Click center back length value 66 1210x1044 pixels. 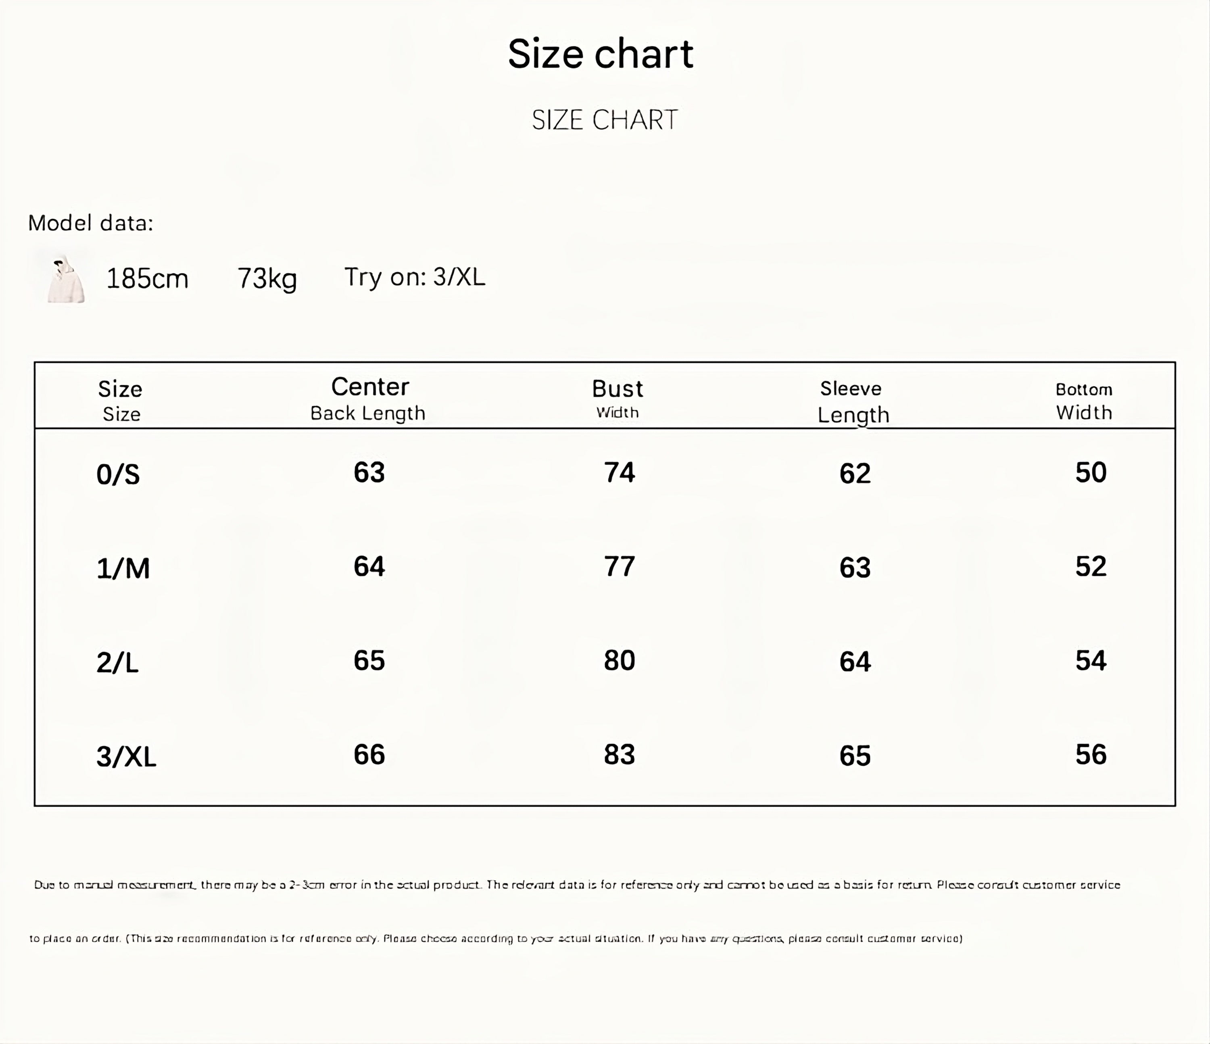tap(369, 754)
